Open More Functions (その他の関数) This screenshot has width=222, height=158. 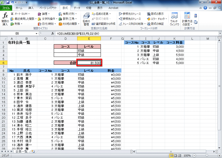tap(69, 24)
